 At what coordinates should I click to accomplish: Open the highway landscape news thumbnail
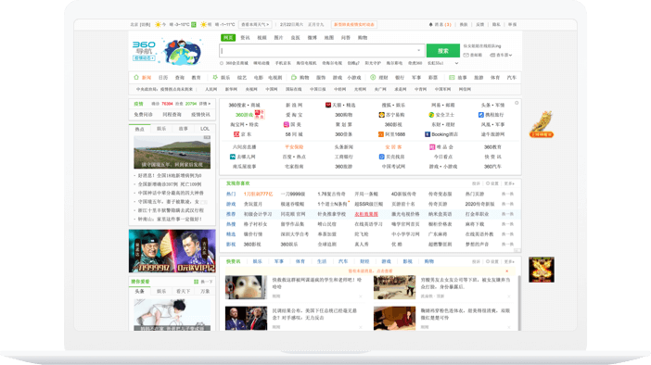pos(172,152)
